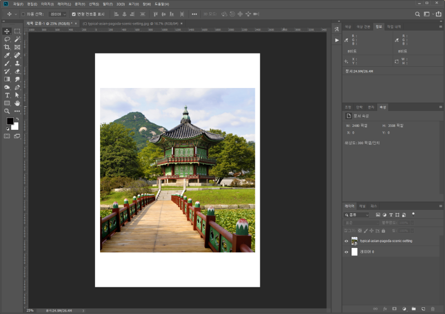The height and width of the screenshot is (314, 445).
Task: Select the Frame tool
Action: 17,47
